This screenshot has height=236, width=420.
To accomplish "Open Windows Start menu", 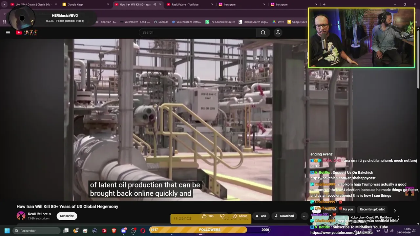I will tap(7, 231).
